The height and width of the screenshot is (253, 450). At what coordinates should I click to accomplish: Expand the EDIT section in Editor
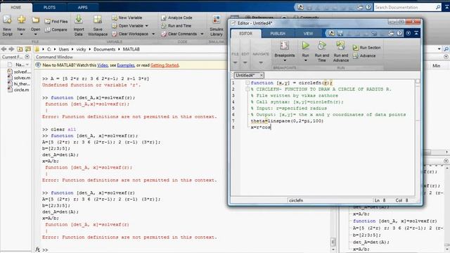pos(245,63)
